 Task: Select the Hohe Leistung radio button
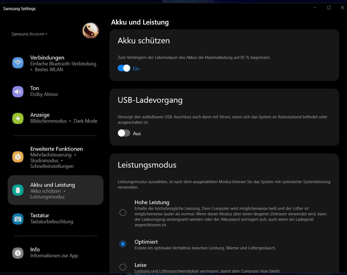123,213
